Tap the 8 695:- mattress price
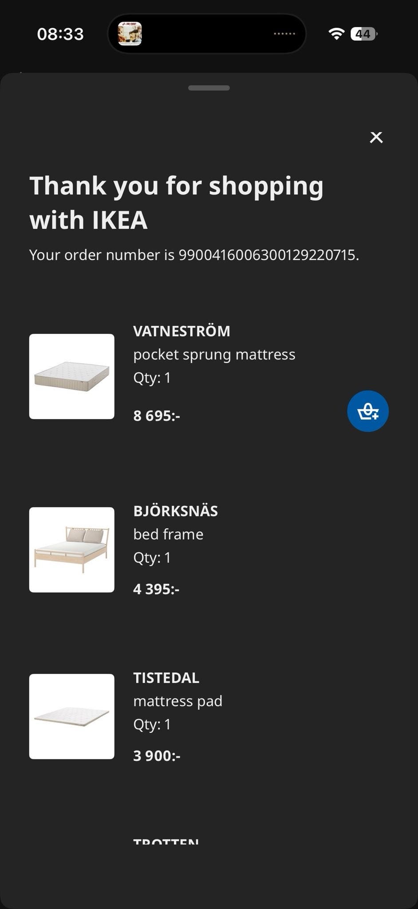418x909 pixels. [157, 416]
